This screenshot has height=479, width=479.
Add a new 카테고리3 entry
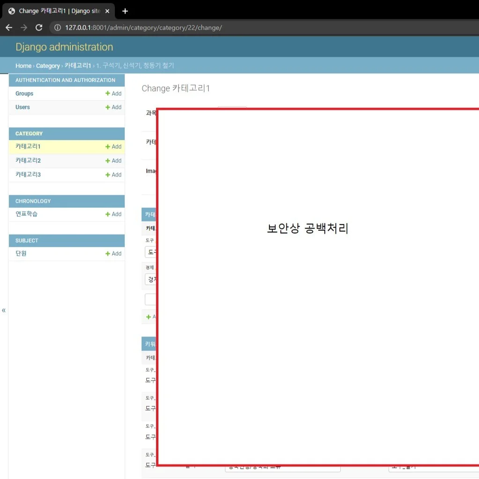(113, 175)
